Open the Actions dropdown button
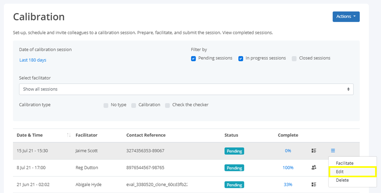381x193 pixels. (346, 17)
